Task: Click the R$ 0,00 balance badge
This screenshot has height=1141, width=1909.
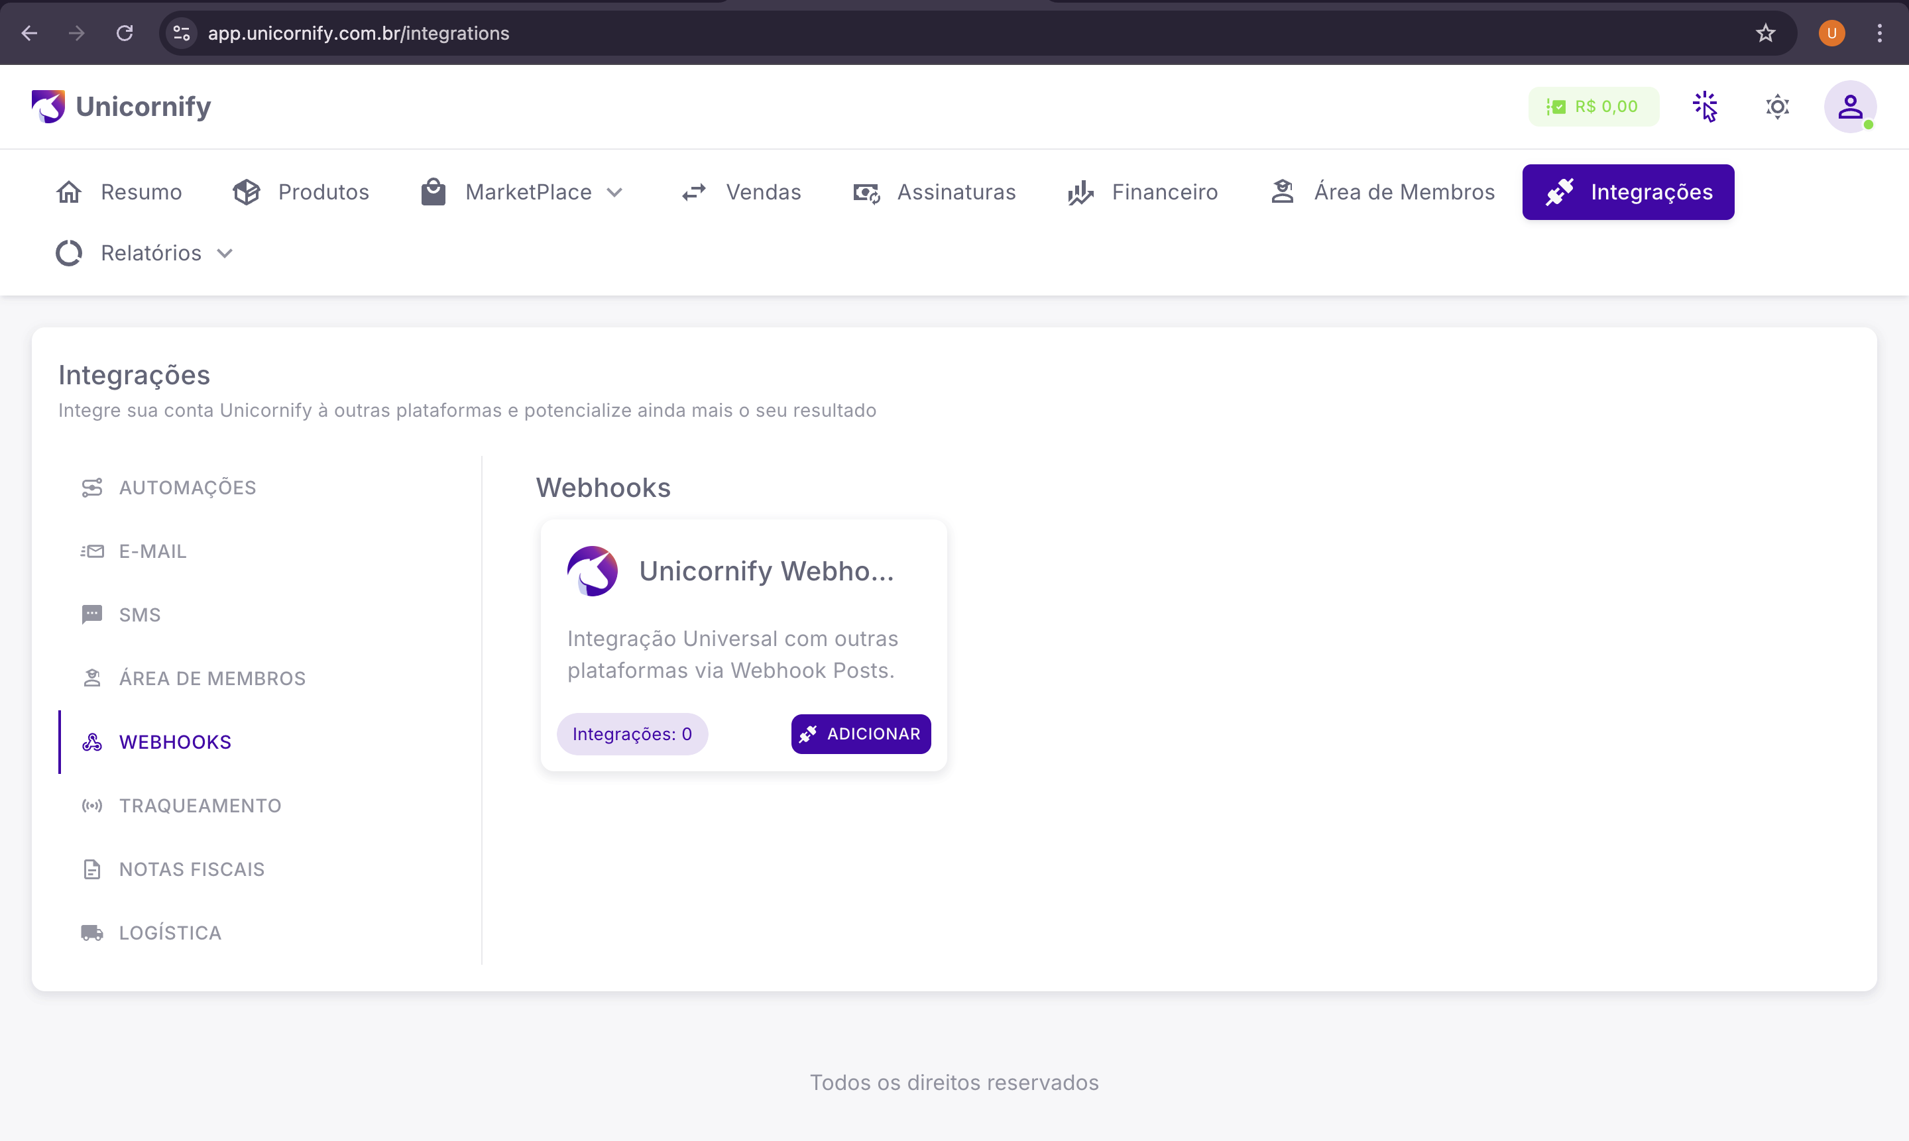Action: pos(1593,106)
